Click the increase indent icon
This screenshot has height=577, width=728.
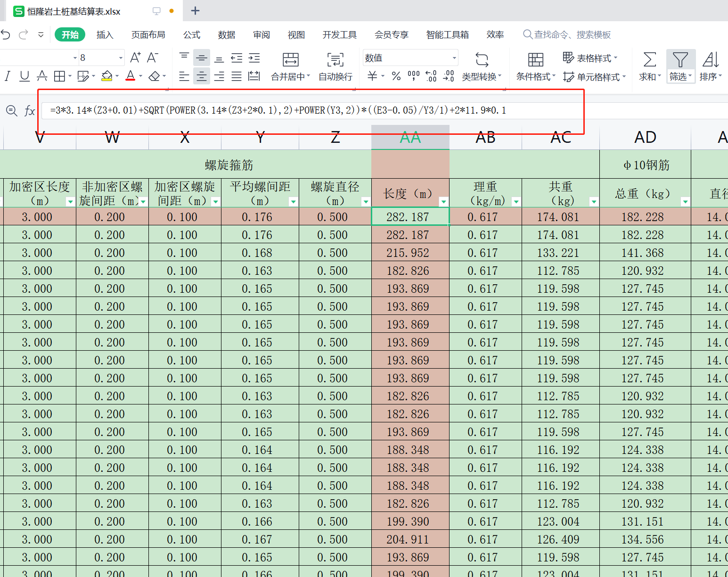pyautogui.click(x=254, y=58)
